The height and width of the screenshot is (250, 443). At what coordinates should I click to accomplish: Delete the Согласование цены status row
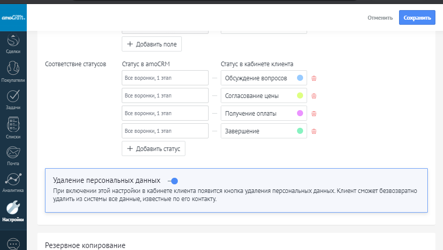coord(314,96)
